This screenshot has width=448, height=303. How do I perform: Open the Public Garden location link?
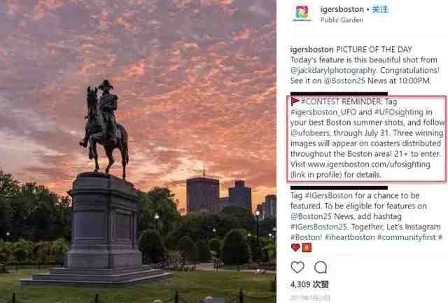coord(342,20)
